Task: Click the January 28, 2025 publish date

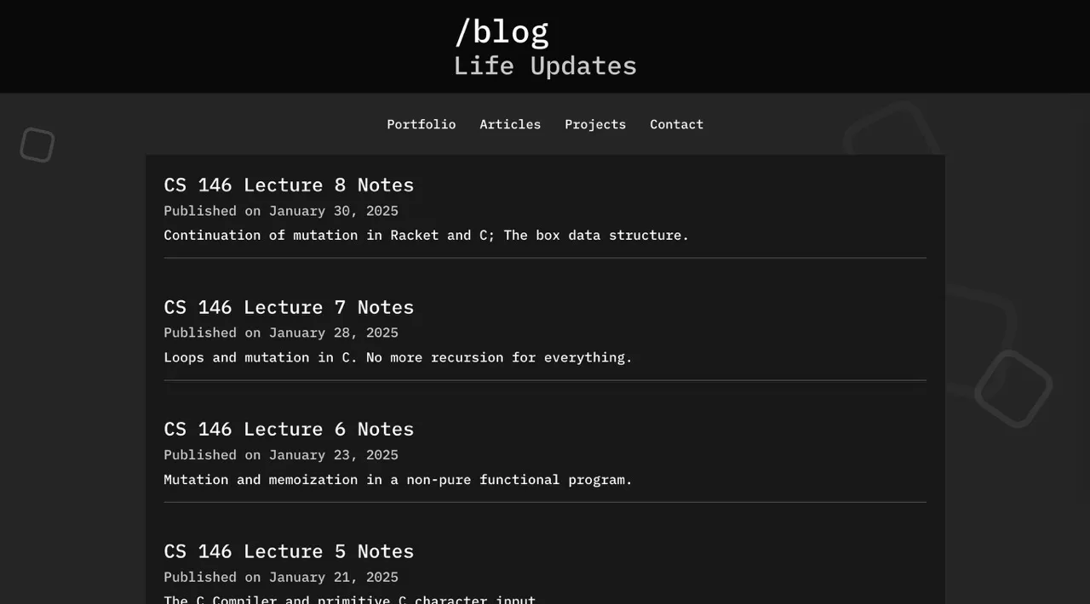Action: tap(281, 333)
